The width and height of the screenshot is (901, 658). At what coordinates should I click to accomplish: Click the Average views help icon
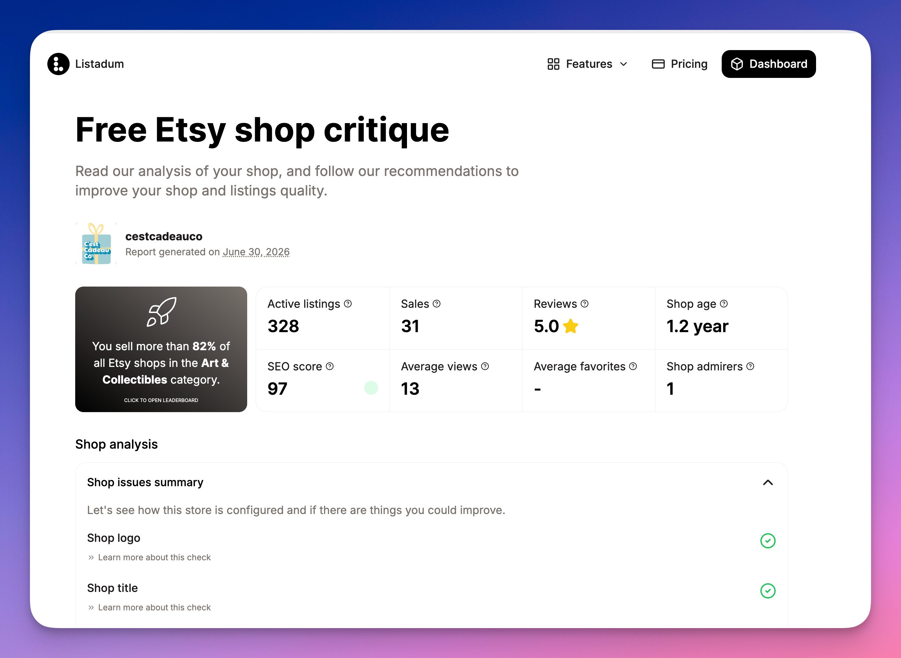click(485, 366)
